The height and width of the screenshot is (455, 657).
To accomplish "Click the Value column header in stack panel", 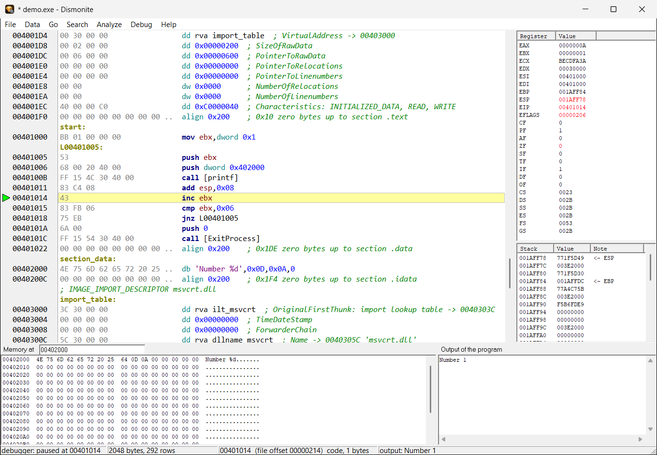I will click(572, 249).
